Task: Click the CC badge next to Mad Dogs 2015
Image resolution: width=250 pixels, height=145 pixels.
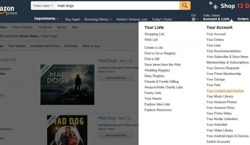Action: (131, 61)
